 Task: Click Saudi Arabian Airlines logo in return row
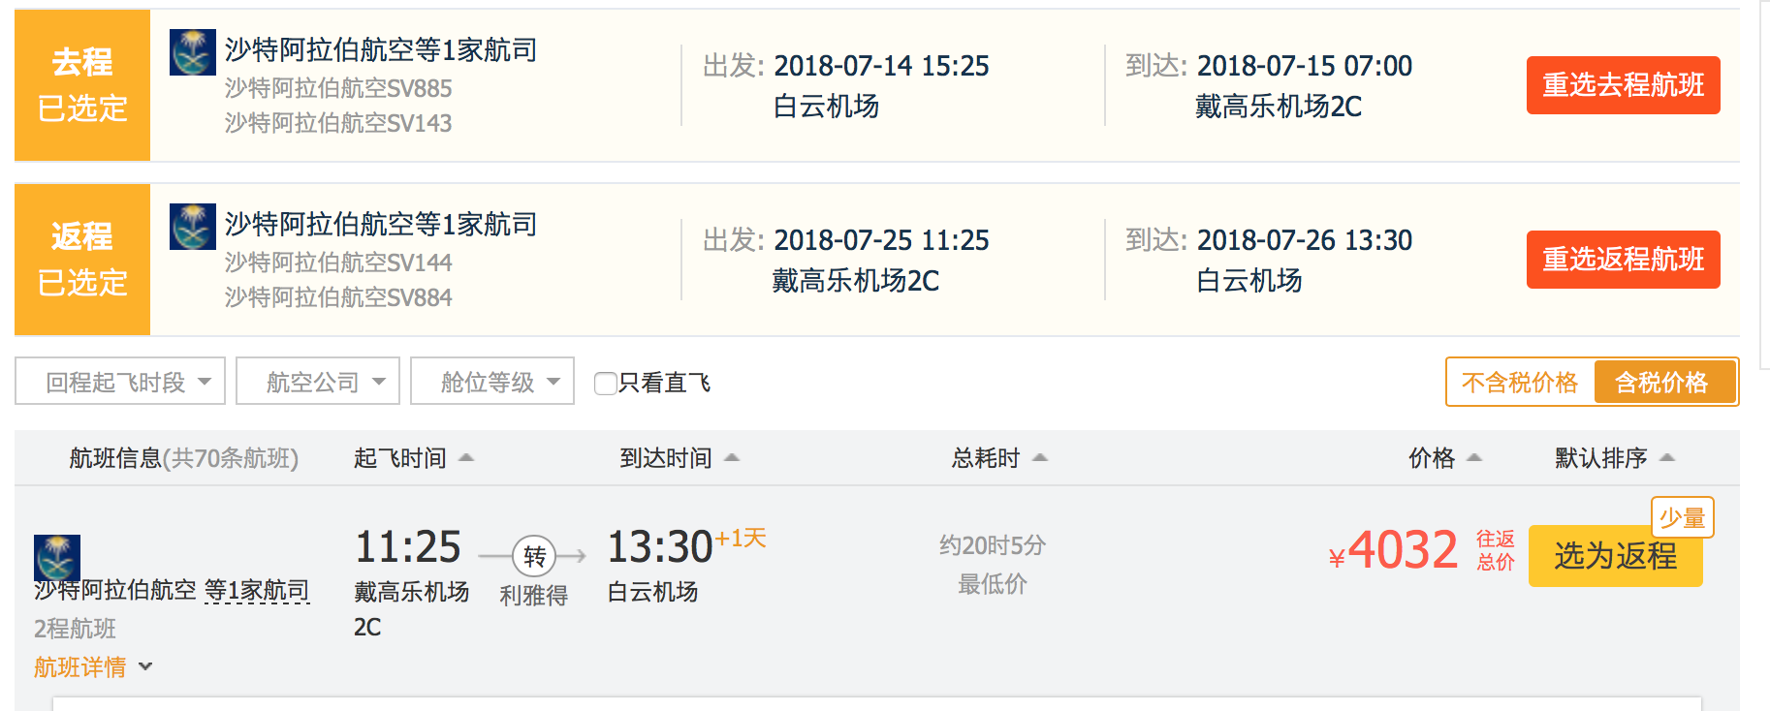point(192,227)
